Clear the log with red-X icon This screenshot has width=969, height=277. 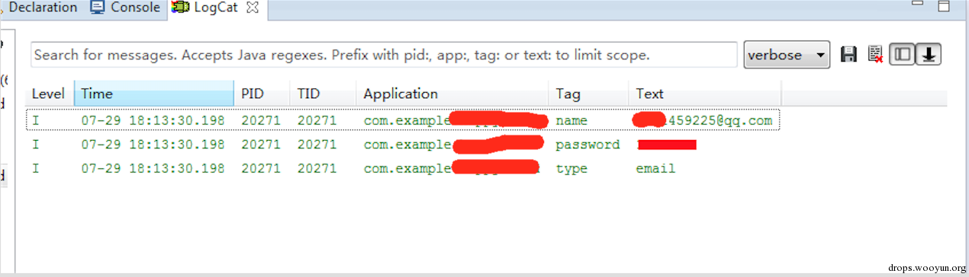875,55
